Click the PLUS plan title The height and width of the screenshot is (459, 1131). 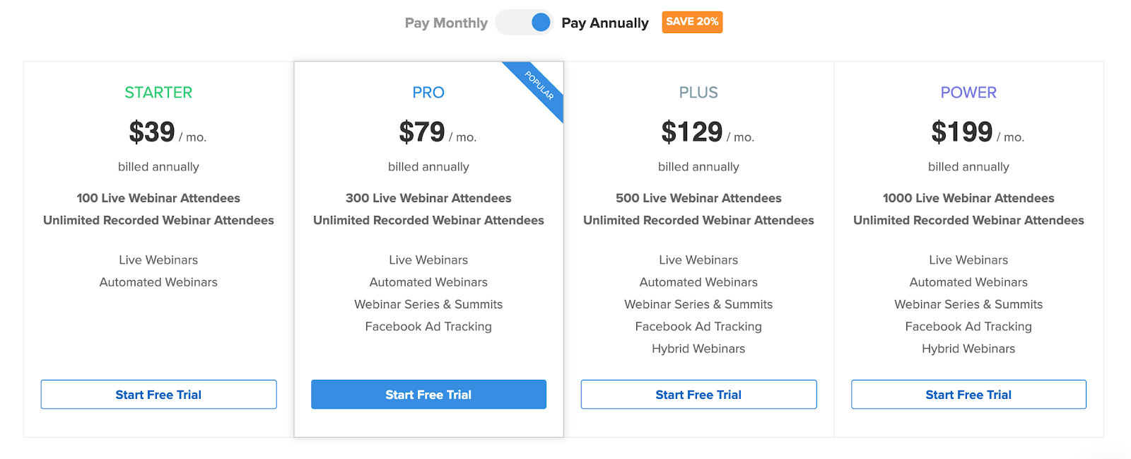(x=698, y=93)
